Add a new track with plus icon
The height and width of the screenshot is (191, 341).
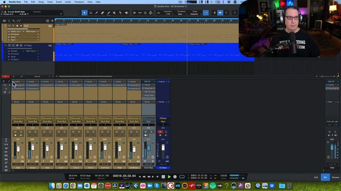pos(52,21)
